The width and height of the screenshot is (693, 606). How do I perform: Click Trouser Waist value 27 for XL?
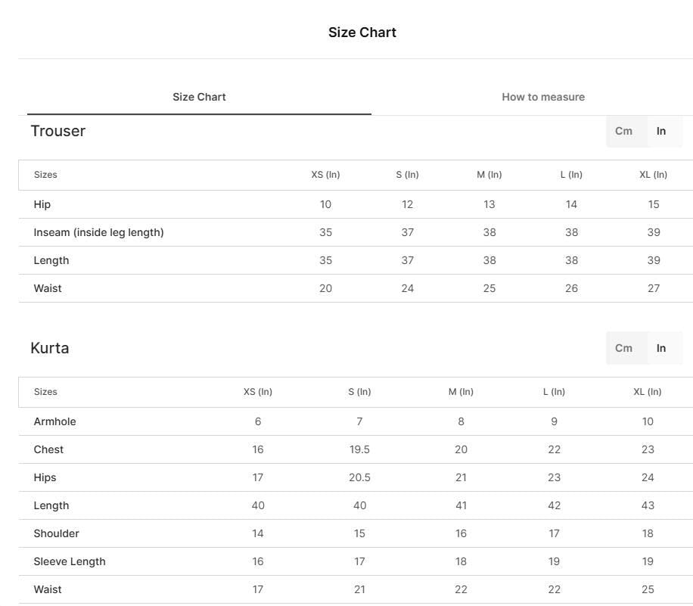click(x=654, y=289)
